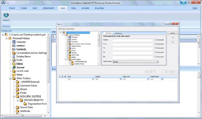Click the importance exclamation column header in results

click(x=60, y=77)
